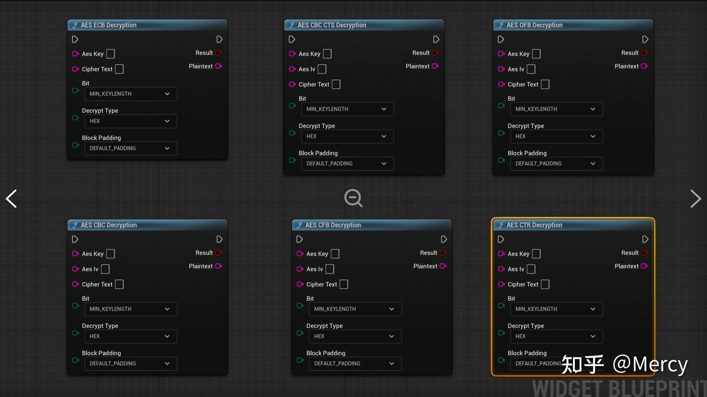Open the Bit dropdown on AES OFB Decryption

point(556,109)
